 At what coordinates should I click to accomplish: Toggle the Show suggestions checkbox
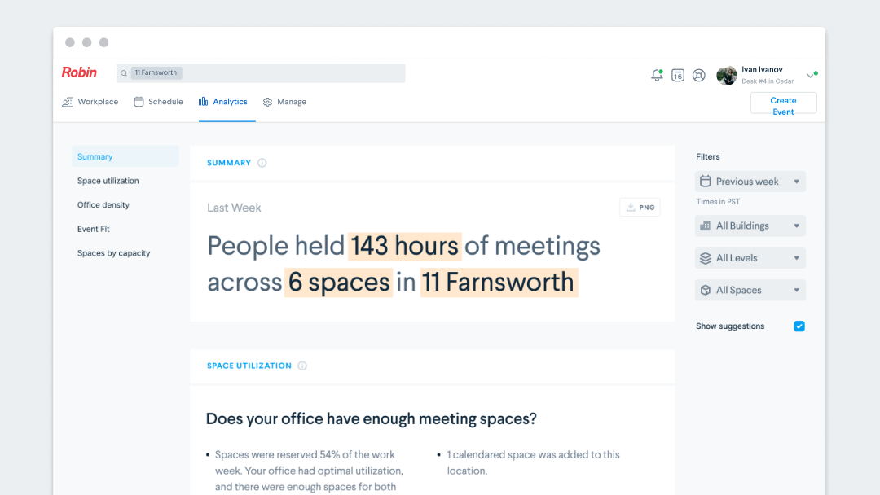[x=799, y=326]
